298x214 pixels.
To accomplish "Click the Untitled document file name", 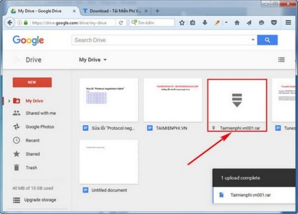I will pos(109,190).
